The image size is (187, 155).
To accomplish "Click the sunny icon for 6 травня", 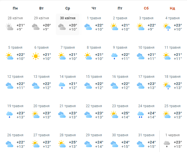I will coord(36,56).
